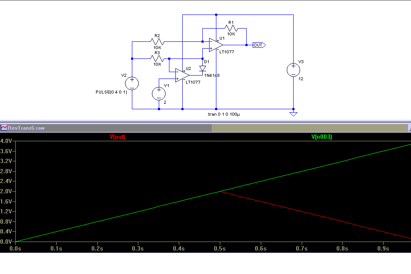Screen dimensions: 411x274
Task: Select the U1 LT1077 op-amp symbol
Action: pos(216,45)
